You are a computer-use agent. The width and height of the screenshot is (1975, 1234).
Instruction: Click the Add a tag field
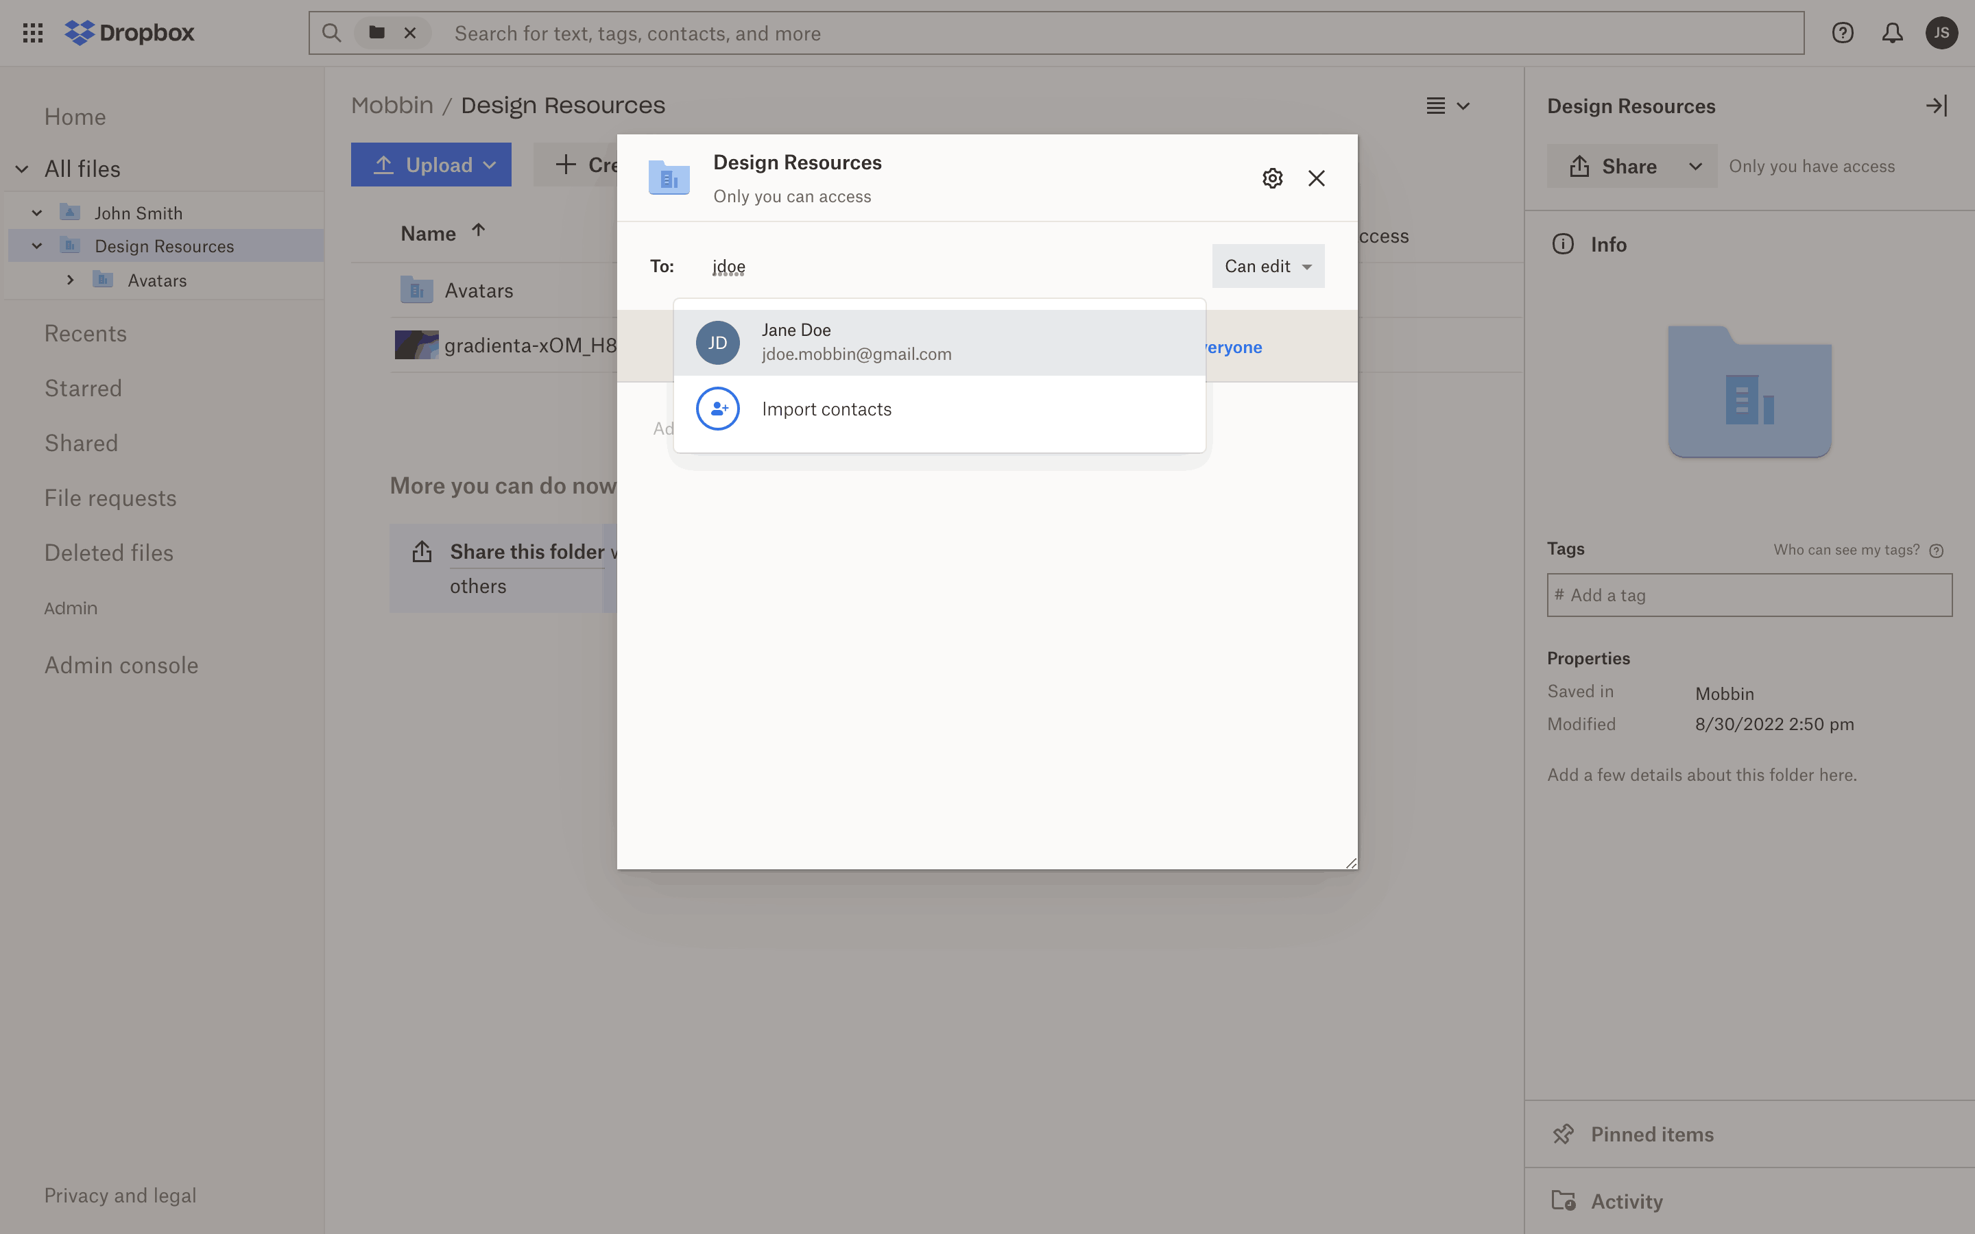[x=1749, y=595]
